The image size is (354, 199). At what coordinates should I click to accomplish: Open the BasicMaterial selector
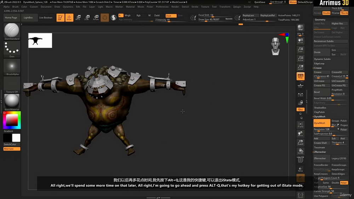coord(12,102)
